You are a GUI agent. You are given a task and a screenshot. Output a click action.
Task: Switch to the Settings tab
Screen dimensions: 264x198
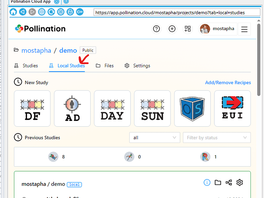click(138, 66)
